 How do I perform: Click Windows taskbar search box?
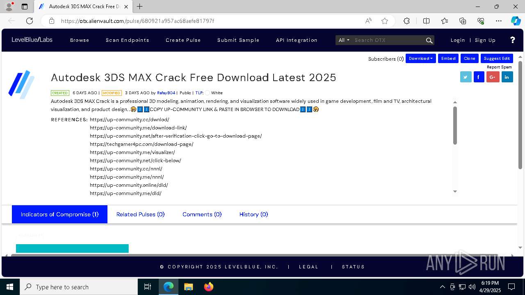79,287
